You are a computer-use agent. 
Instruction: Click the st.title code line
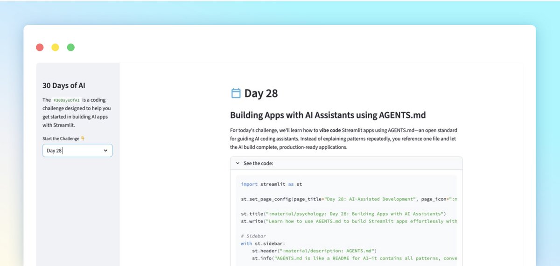[x=343, y=214]
